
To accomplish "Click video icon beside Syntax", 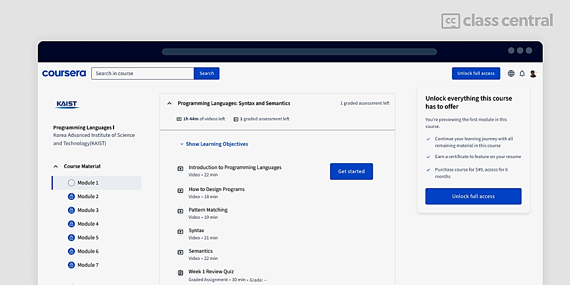I will [180, 232].
